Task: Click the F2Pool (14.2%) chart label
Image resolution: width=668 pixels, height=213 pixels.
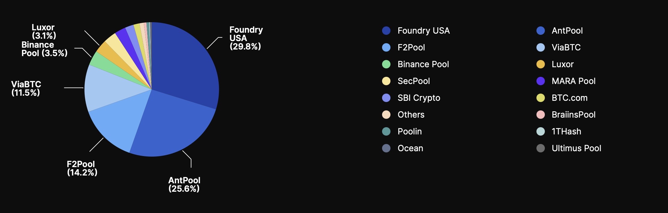Action: [x=82, y=168]
